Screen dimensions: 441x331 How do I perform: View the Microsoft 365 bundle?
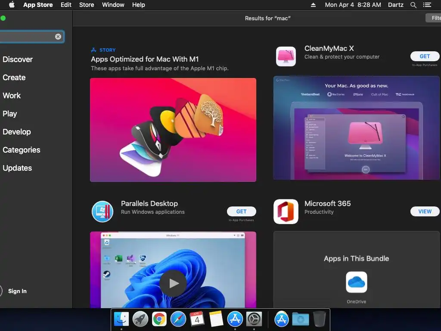425,211
